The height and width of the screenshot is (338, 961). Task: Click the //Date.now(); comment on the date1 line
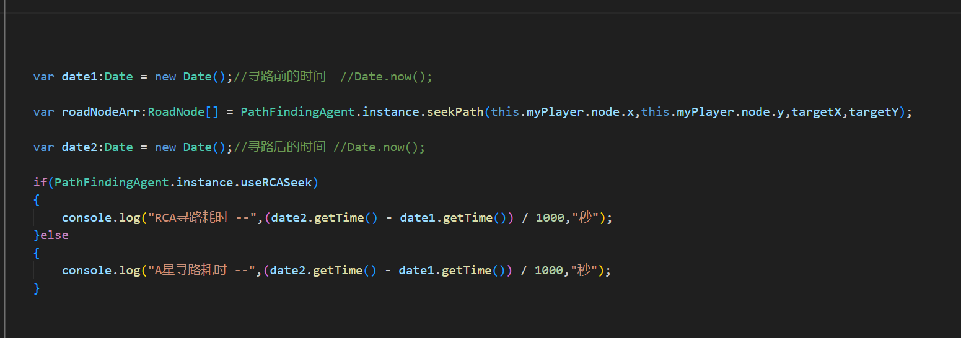(386, 77)
